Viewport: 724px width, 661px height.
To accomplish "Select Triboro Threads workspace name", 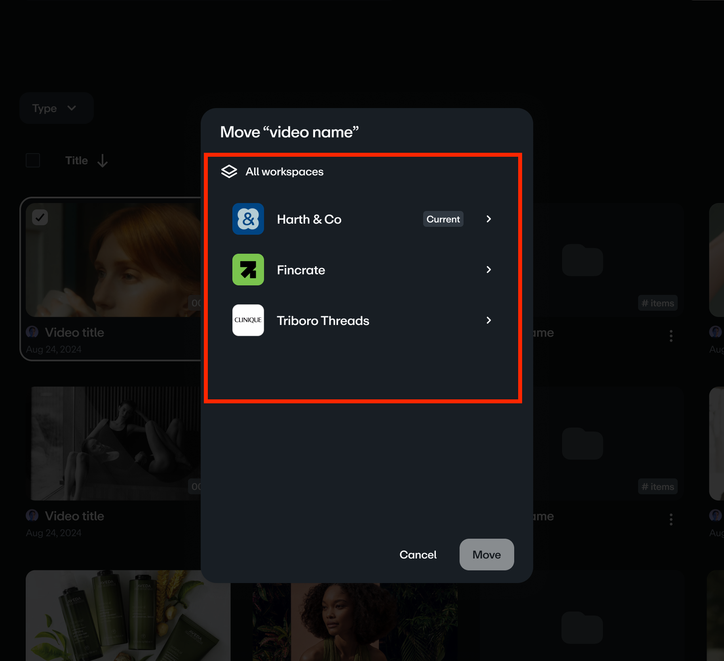I will 323,321.
